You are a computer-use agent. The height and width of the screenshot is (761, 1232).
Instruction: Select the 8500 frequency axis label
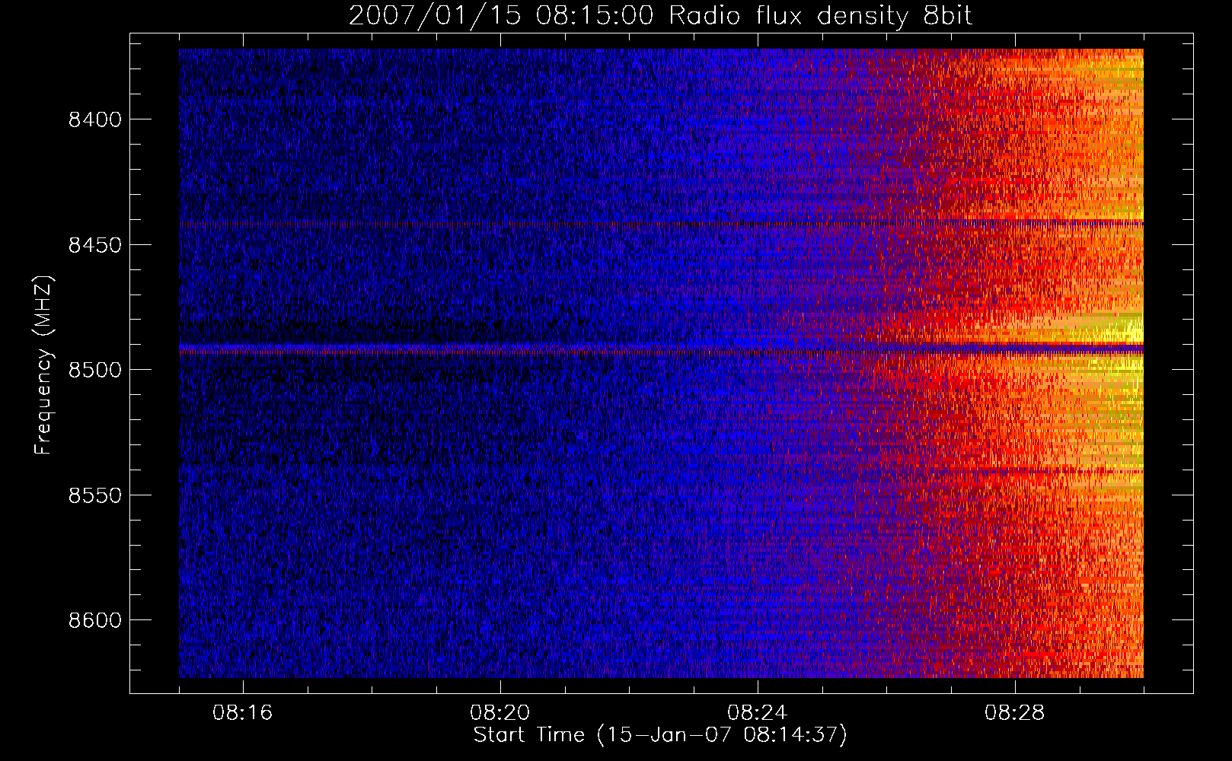(95, 371)
